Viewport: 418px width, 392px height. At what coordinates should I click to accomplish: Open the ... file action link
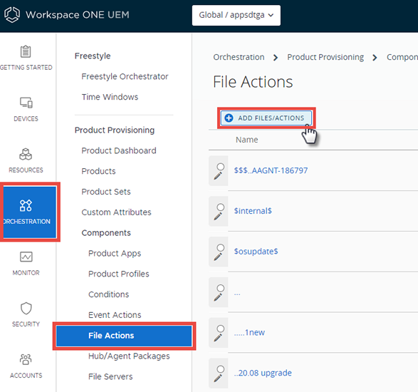pyautogui.click(x=237, y=294)
